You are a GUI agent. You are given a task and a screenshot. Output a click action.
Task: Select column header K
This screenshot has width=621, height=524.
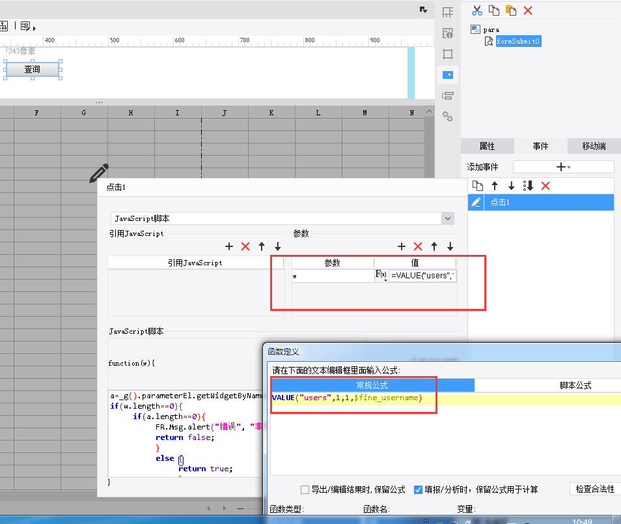pos(271,113)
